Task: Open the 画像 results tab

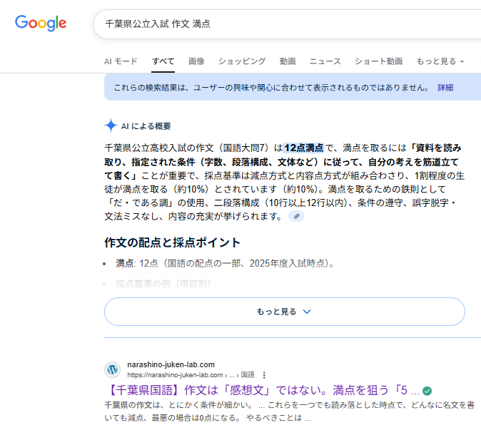Action: coord(196,61)
